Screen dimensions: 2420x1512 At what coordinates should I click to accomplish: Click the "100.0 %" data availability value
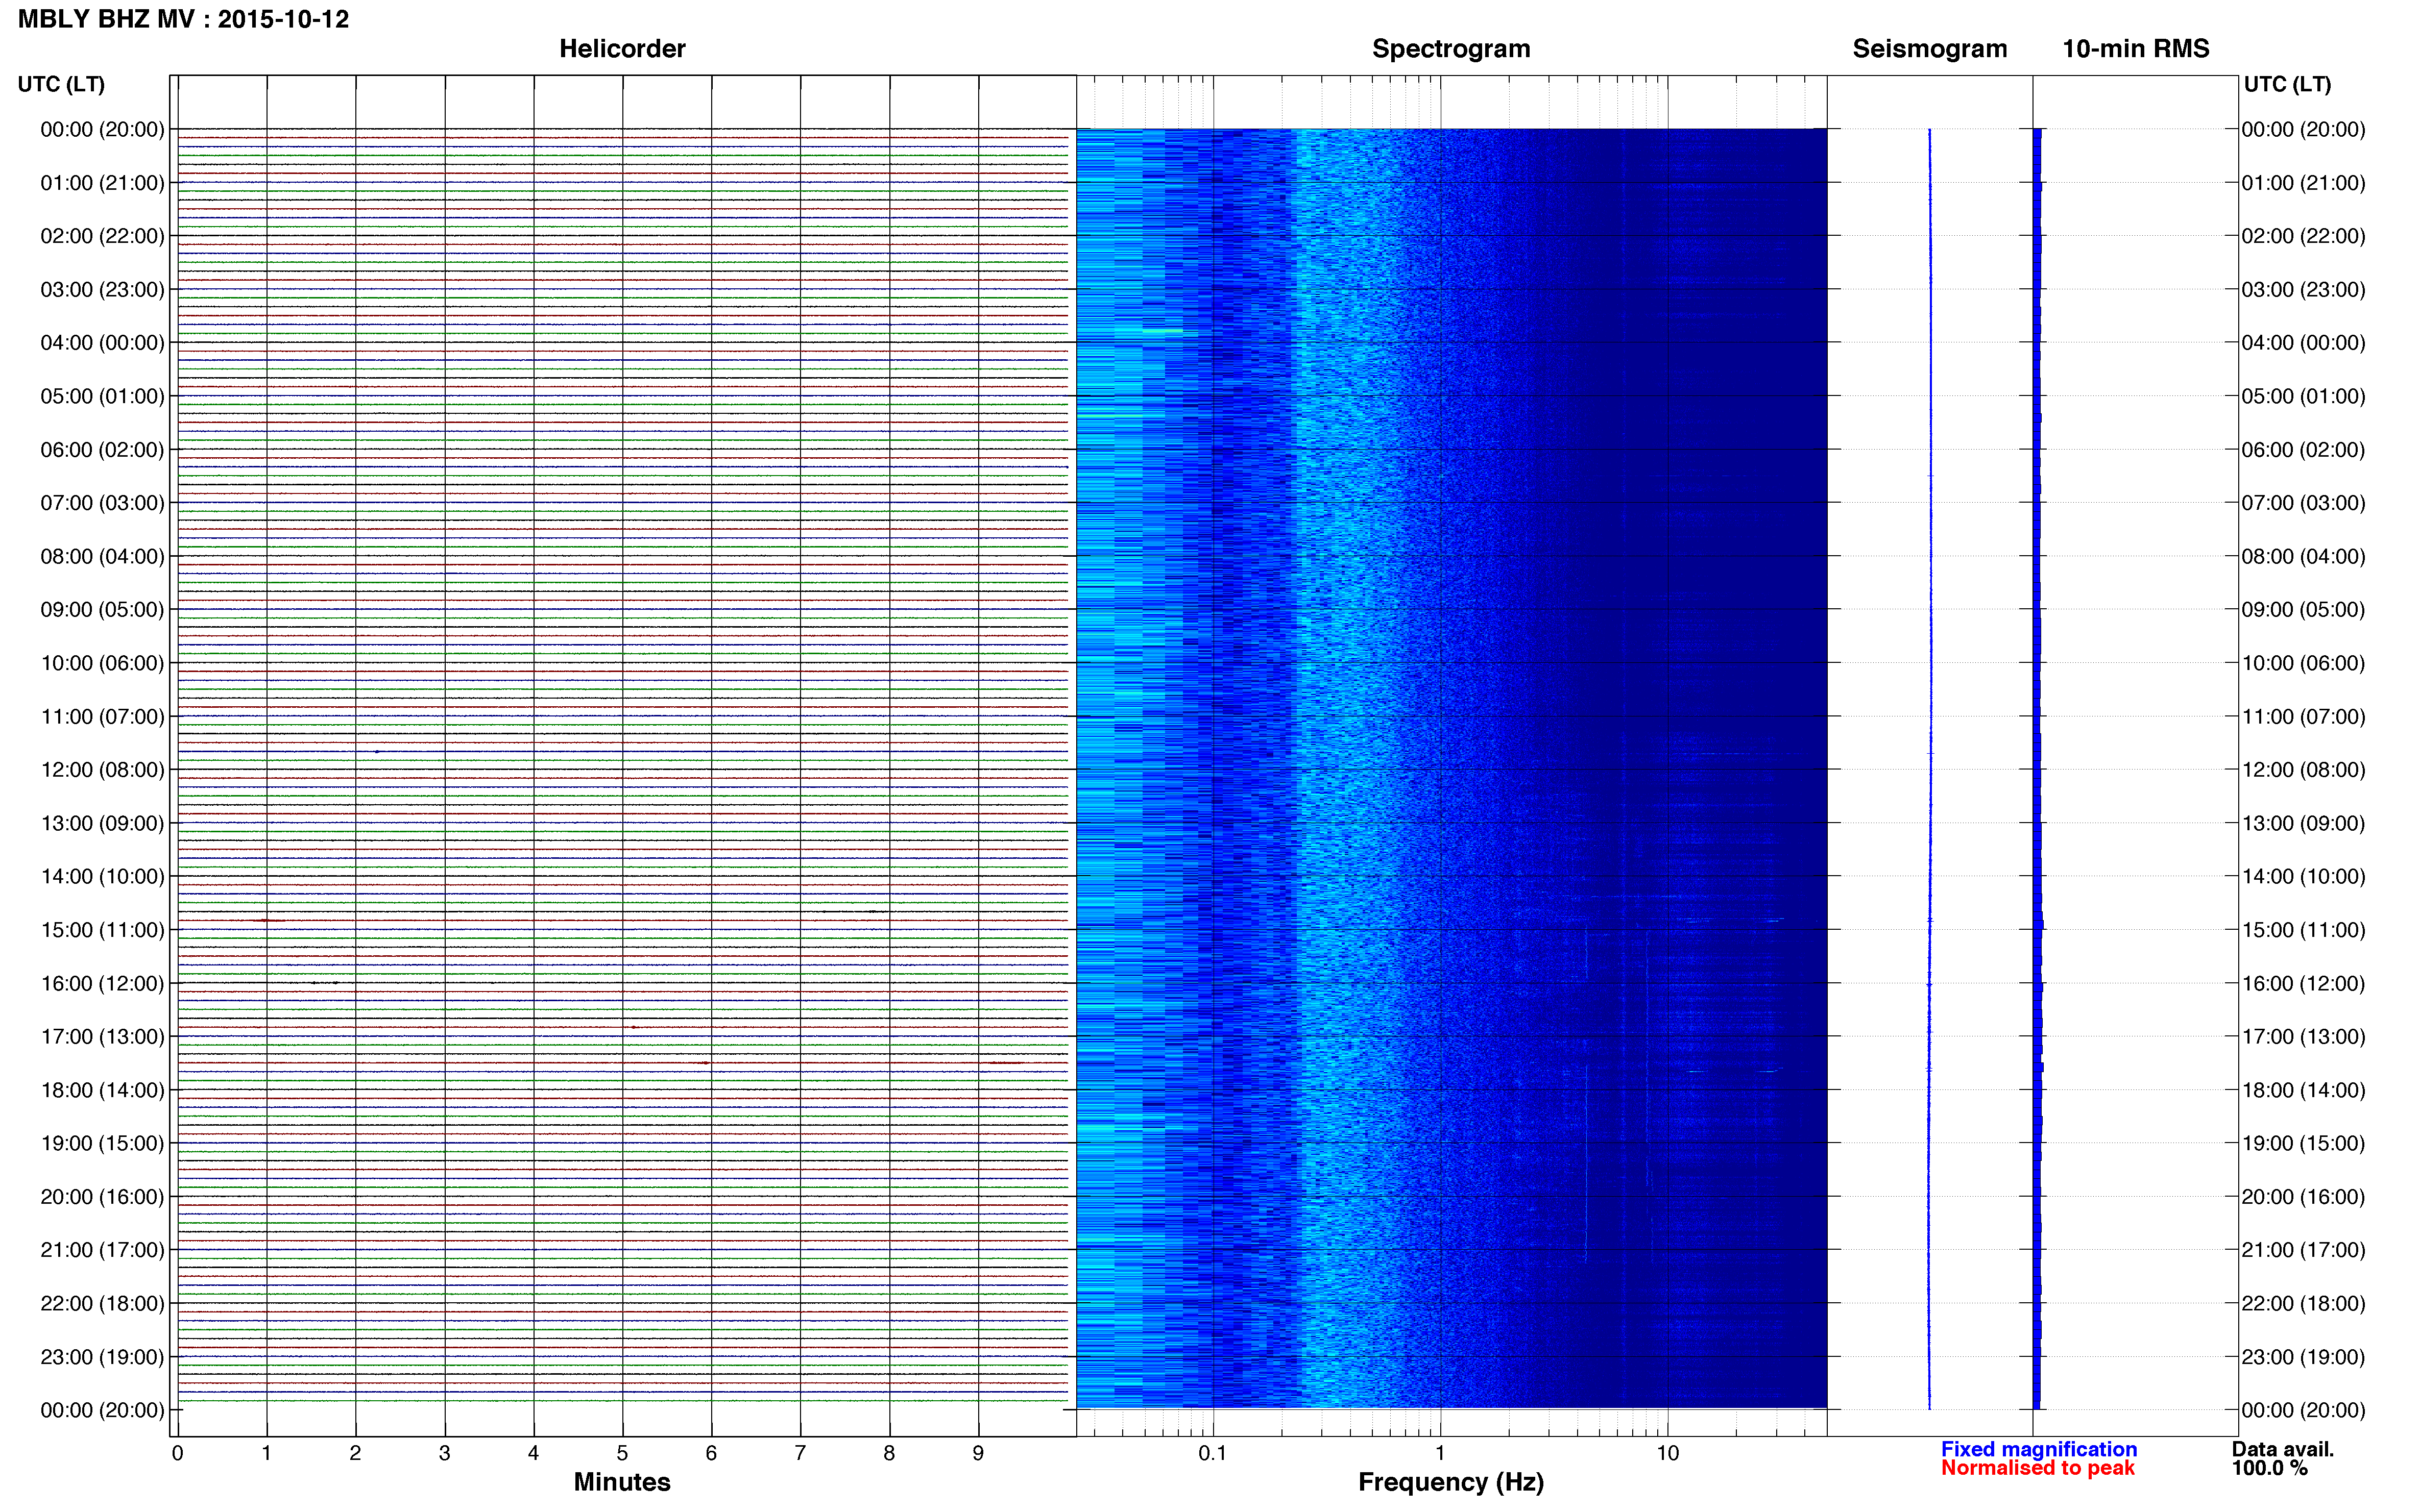click(2269, 1468)
